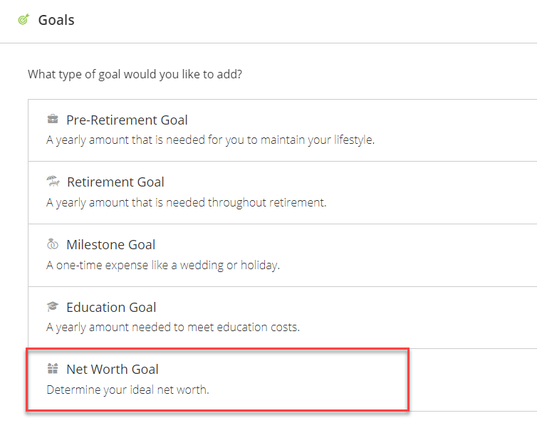Click the gift icon for Net Worth Goal
537x423 pixels.
[x=53, y=369]
